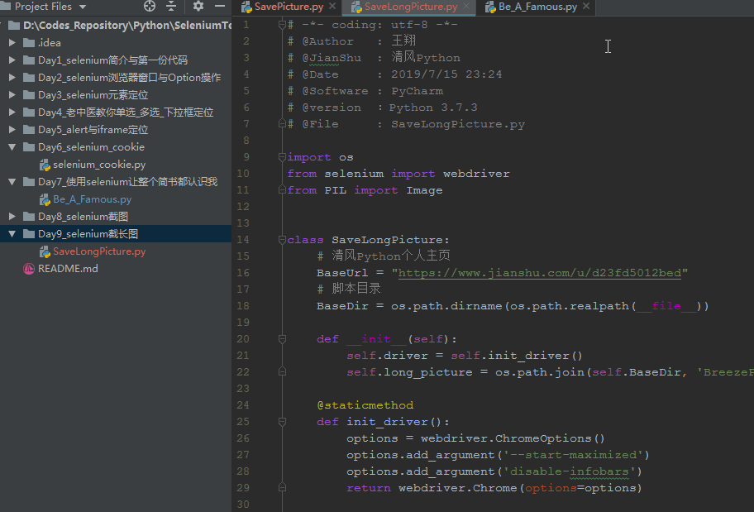Expand the Day3_selenium元素定位 folder arrow
The width and height of the screenshot is (754, 512).
click(12, 95)
